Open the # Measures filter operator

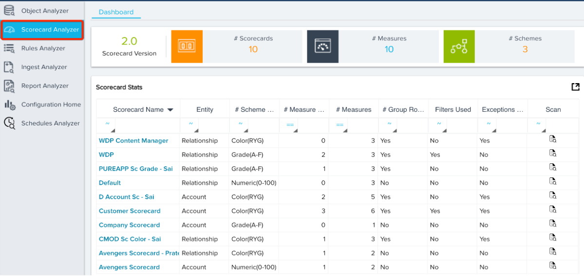point(339,125)
